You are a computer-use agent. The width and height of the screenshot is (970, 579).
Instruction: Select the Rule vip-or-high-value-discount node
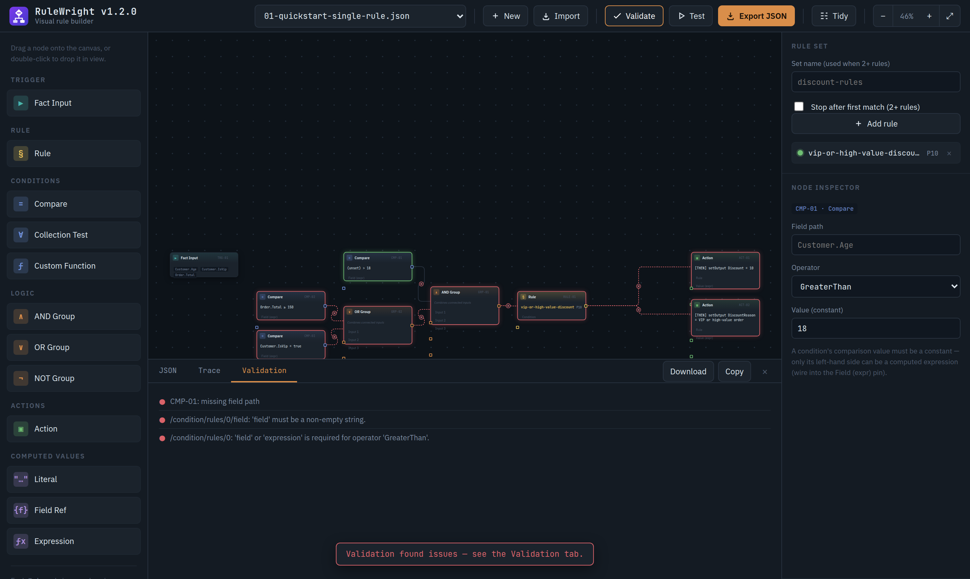tap(551, 306)
